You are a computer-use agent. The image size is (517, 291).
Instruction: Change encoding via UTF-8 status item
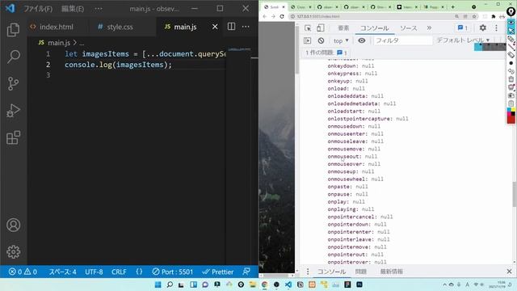94,272
